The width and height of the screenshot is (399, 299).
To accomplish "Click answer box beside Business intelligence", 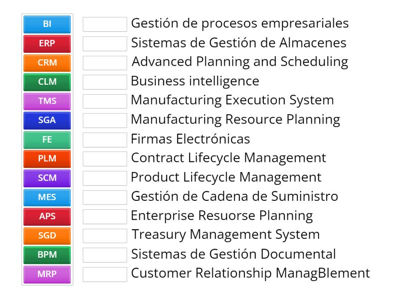I will (x=105, y=82).
